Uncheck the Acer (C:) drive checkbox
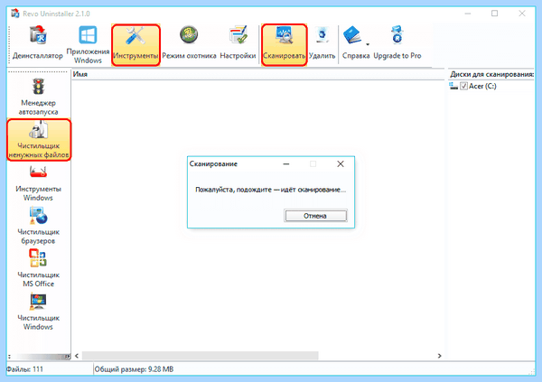 pyautogui.click(x=463, y=86)
